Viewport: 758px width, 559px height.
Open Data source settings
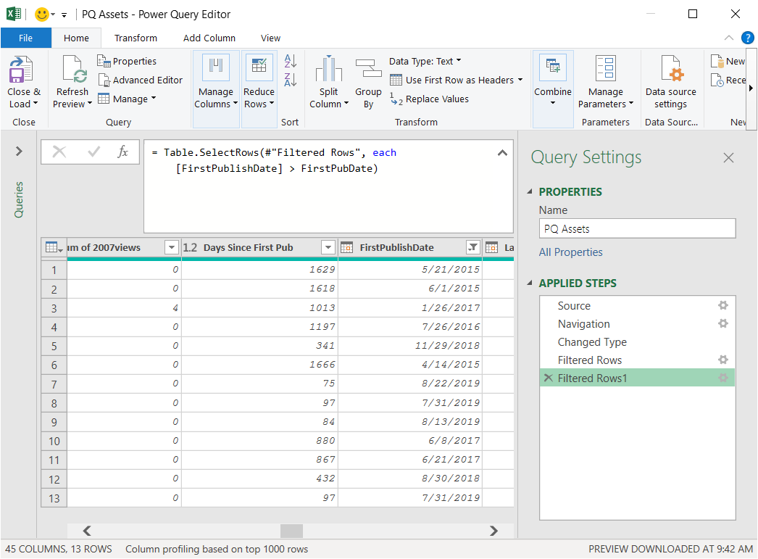pos(671,82)
